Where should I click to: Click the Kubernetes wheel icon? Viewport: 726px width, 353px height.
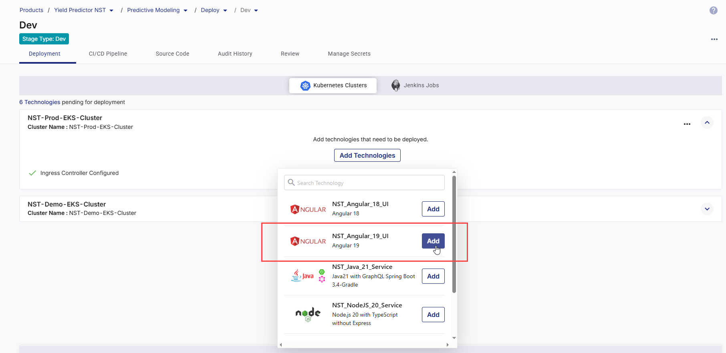pos(305,86)
